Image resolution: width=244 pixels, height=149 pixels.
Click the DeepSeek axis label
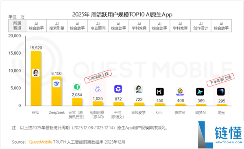pyautogui.click(x=57, y=113)
